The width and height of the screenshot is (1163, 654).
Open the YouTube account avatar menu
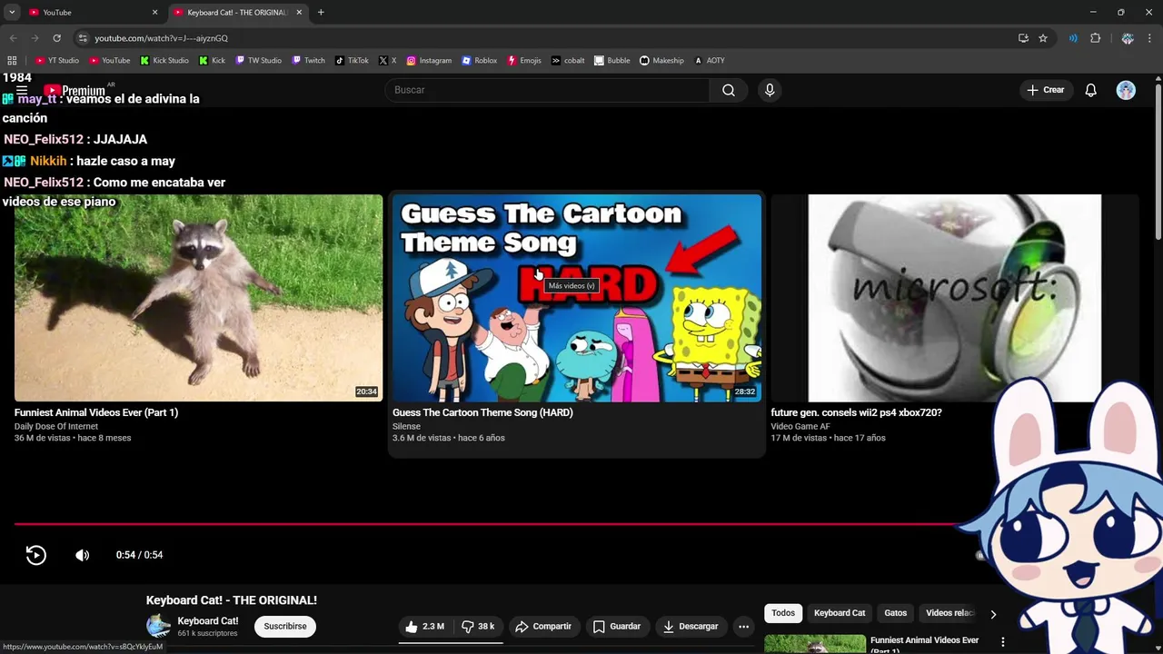tap(1126, 90)
